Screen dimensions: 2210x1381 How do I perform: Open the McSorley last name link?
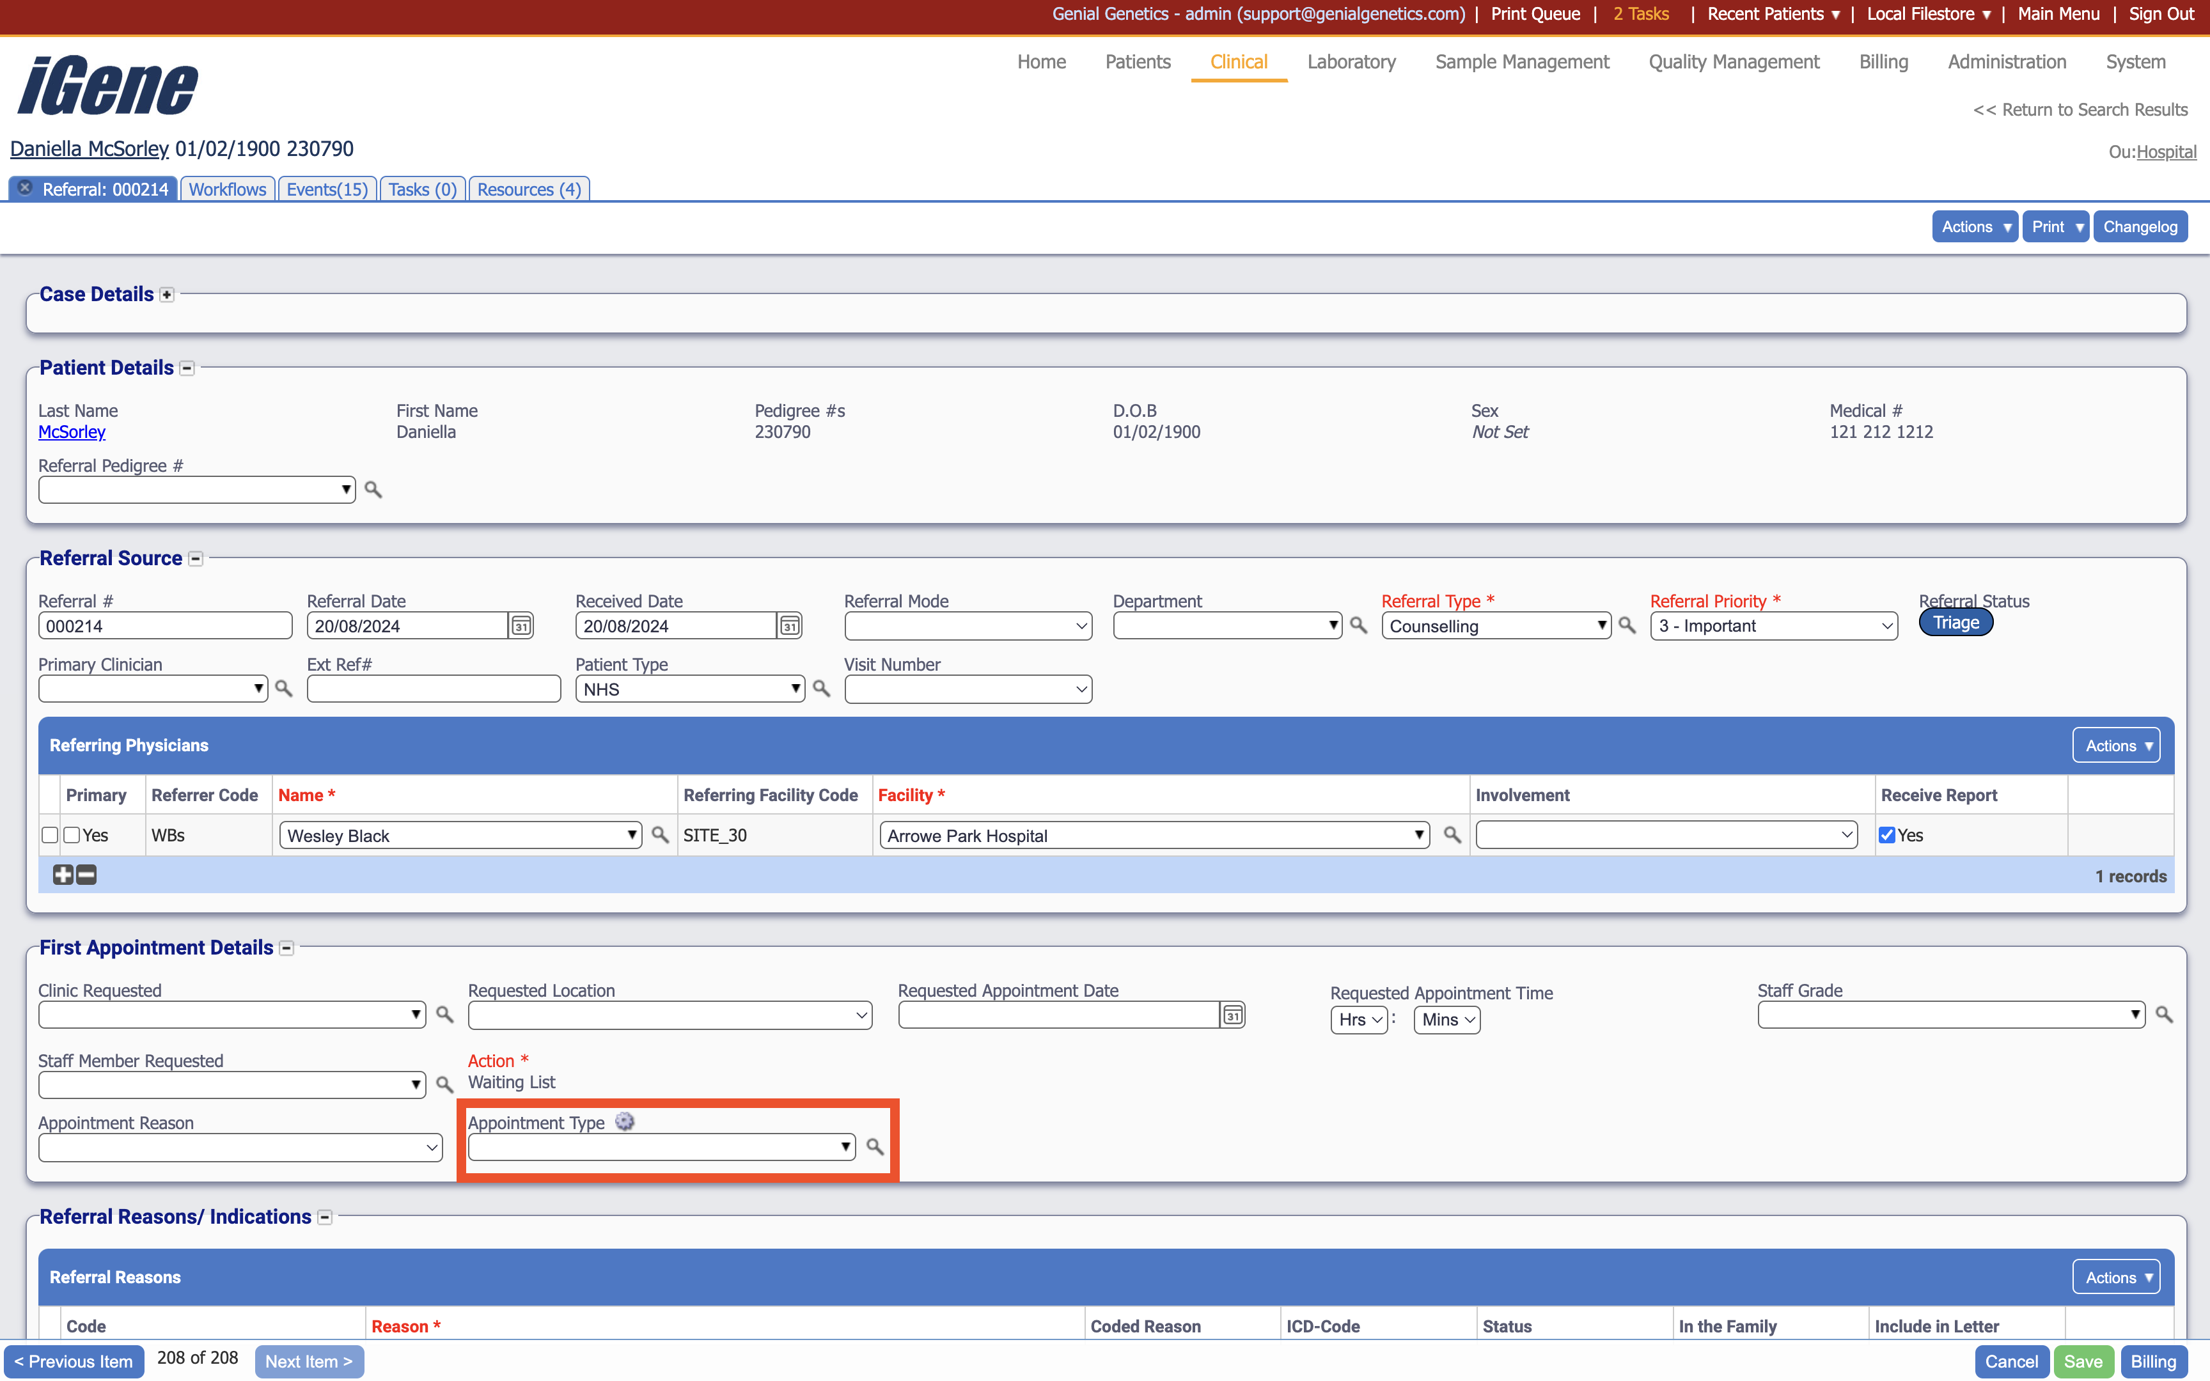[72, 432]
